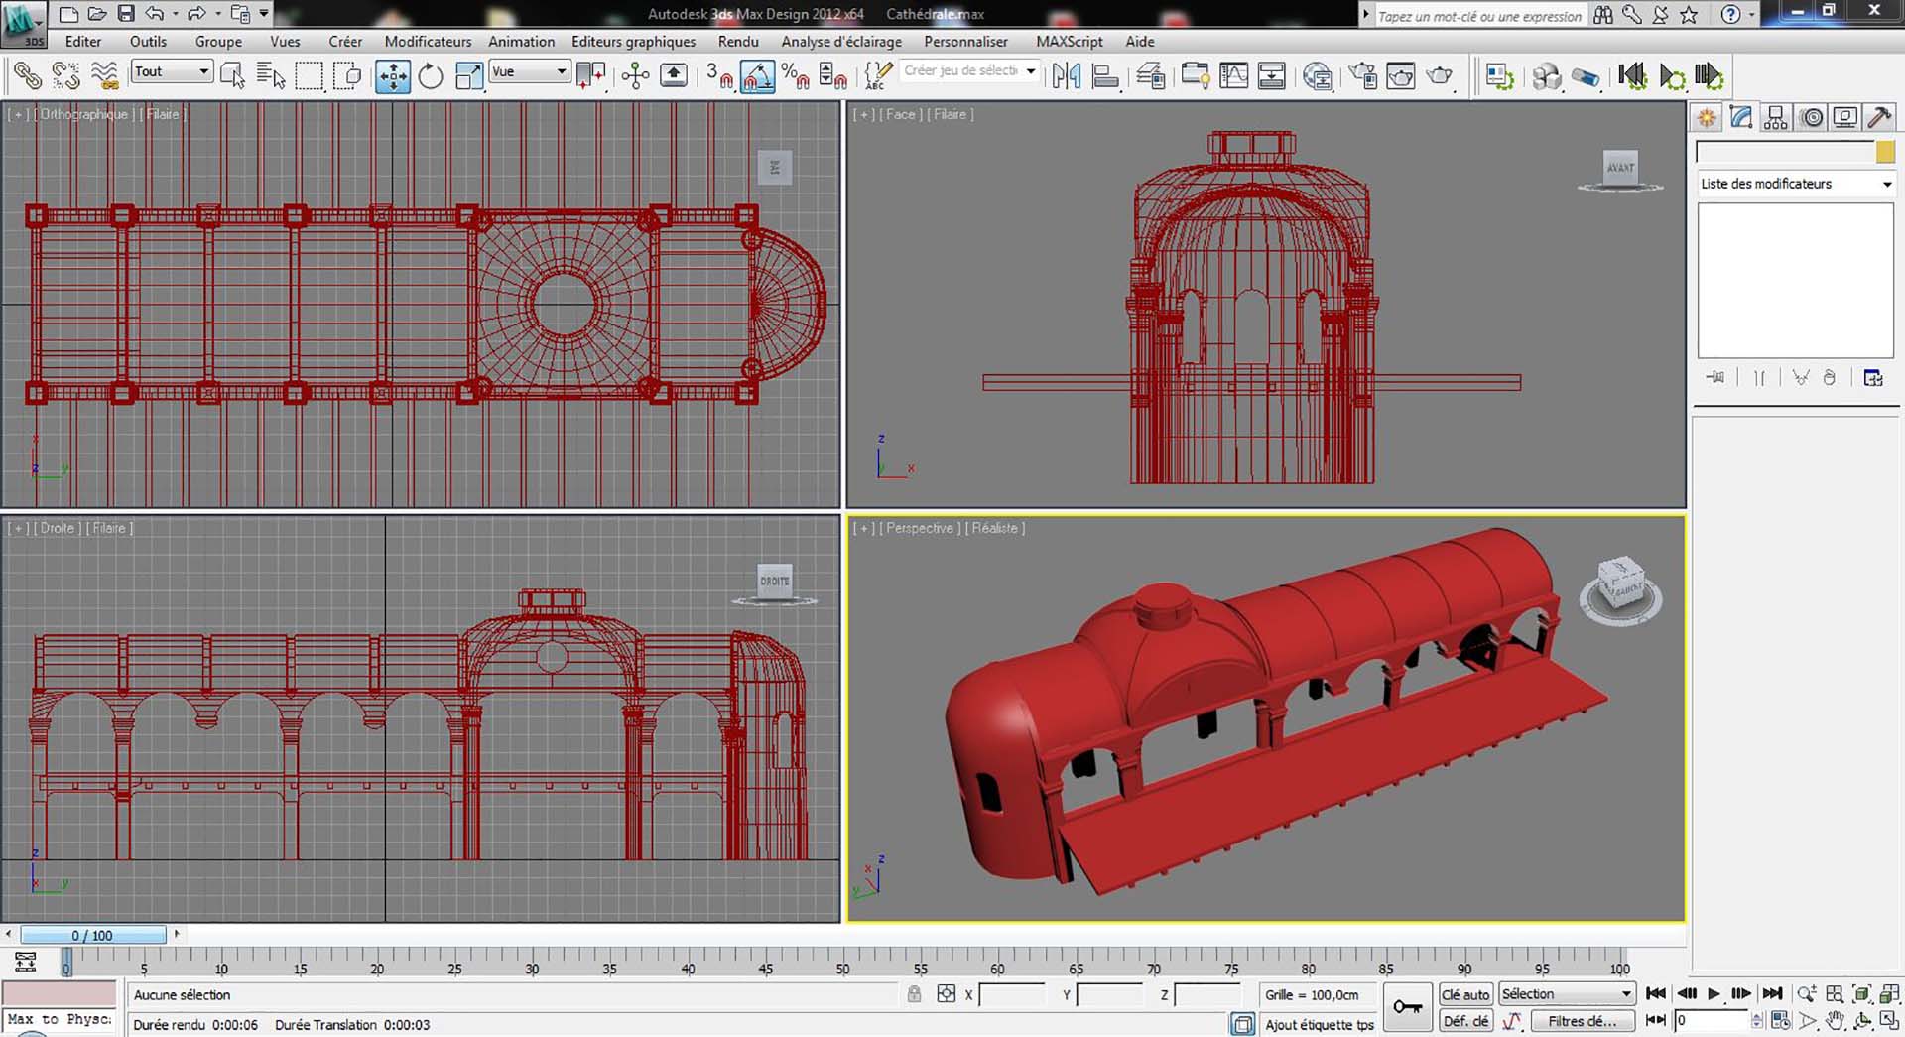Switch to the Hierarchy command panel

coord(1776,118)
